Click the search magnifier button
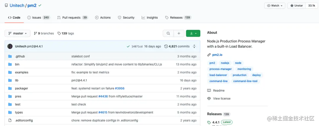 click(168, 33)
